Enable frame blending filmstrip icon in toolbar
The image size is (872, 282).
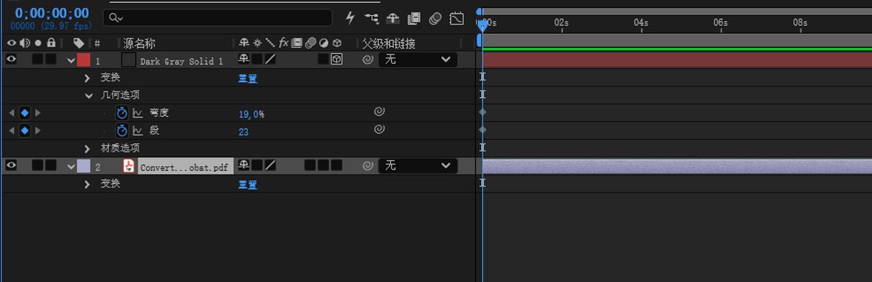(414, 18)
